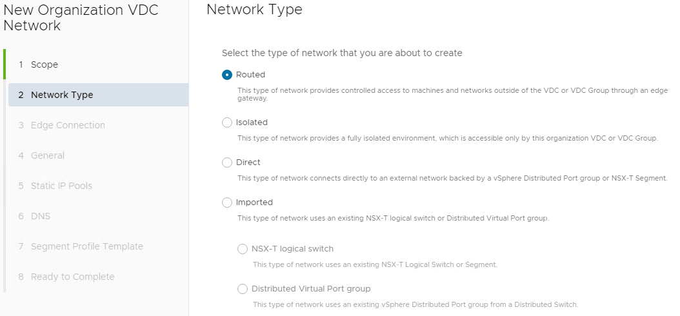Open the DNS wizard step
This screenshot has width=680, height=316.
coord(40,216)
